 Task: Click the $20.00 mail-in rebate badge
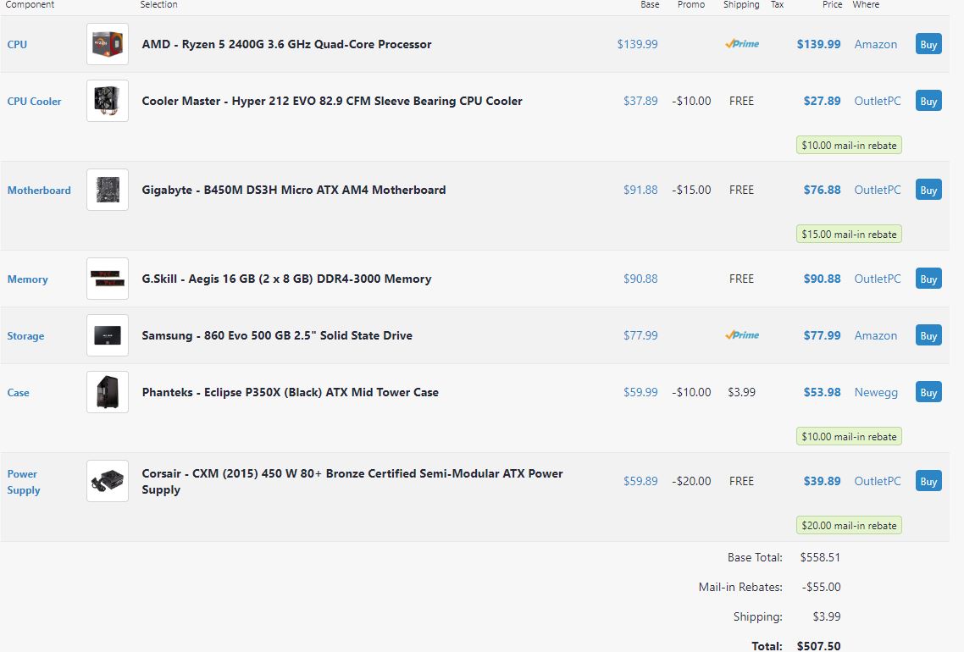click(849, 525)
